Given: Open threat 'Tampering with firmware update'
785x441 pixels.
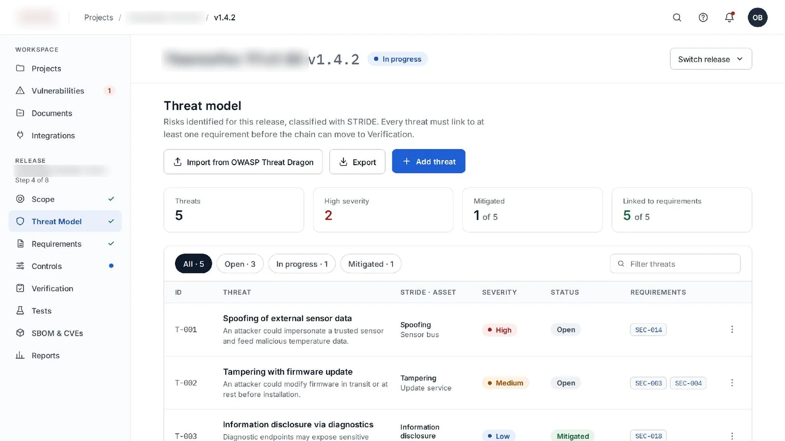Looking at the screenshot, I should coord(288,371).
